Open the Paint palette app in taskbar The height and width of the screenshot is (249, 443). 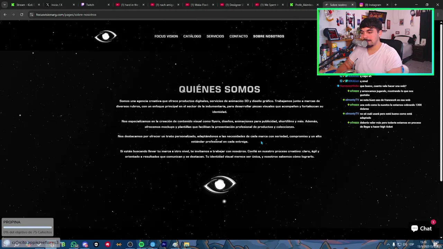[x=175, y=245]
